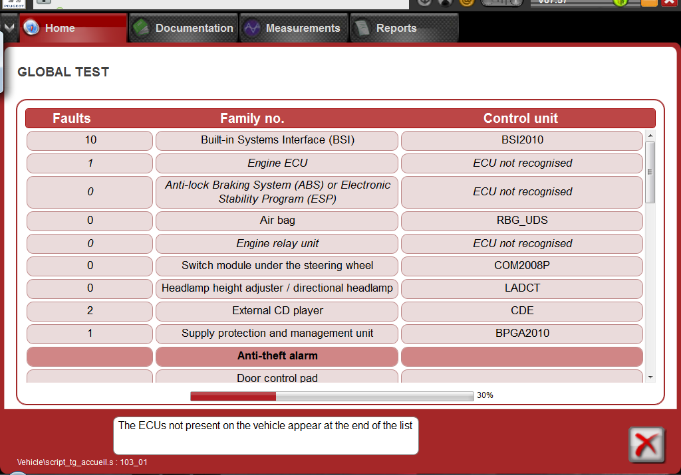Viewport: 681px width, 475px height.
Task: Click the global test progress bar at 30%
Action: pos(332,396)
